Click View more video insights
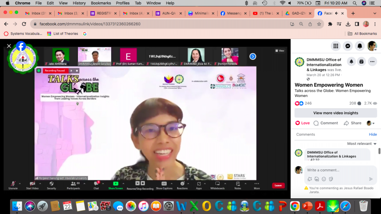Screen dimensions: 381x214 336,113
